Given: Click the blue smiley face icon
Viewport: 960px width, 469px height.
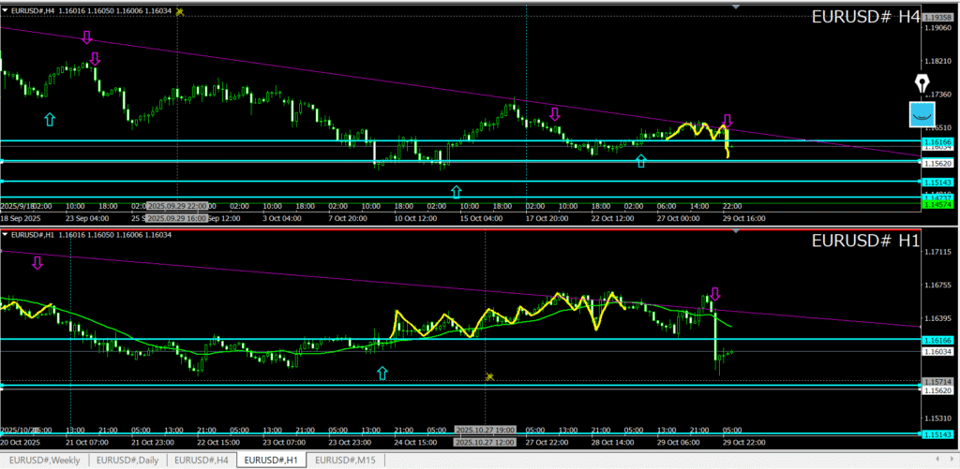Looking at the screenshot, I should point(922,114).
